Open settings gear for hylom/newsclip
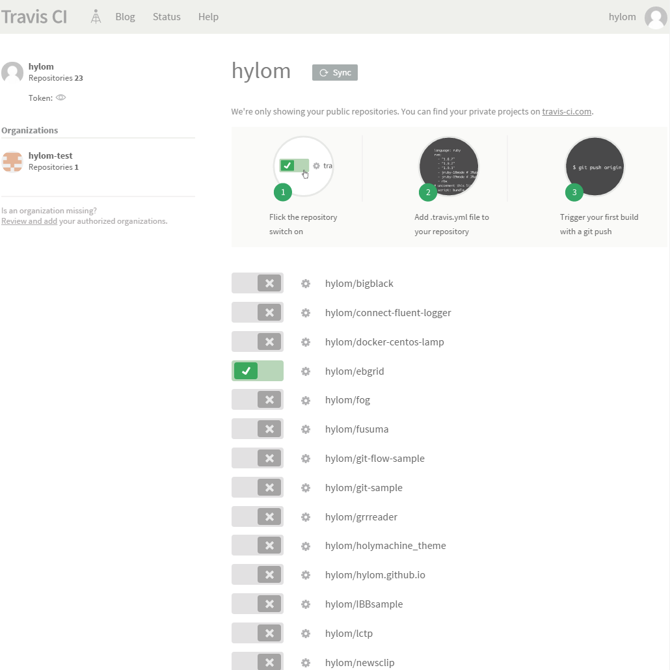670x670 pixels. [306, 663]
